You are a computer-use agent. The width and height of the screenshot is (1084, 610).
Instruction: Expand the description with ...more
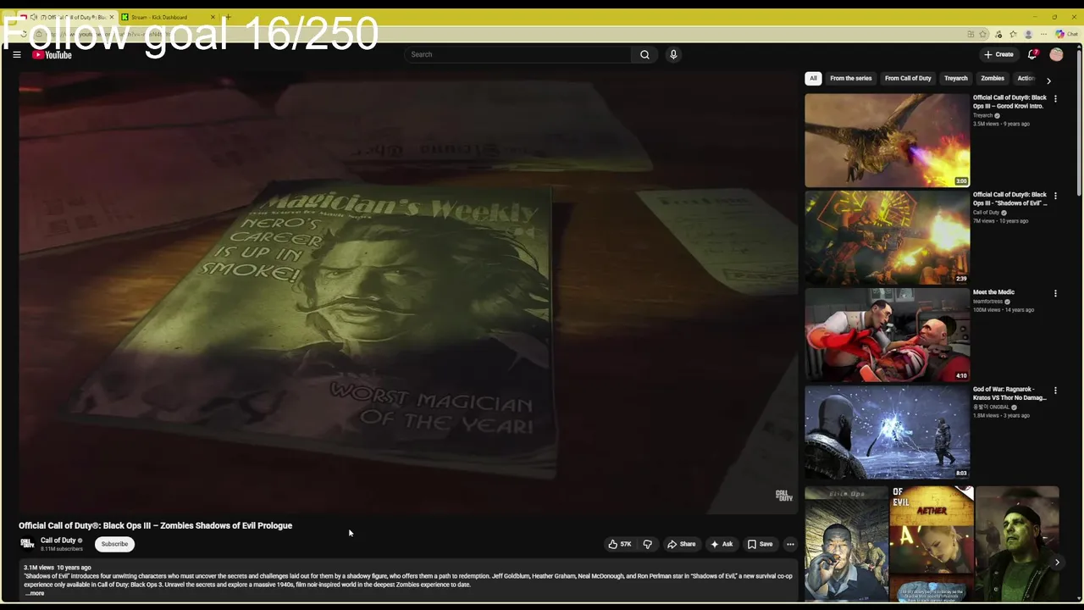click(x=35, y=593)
